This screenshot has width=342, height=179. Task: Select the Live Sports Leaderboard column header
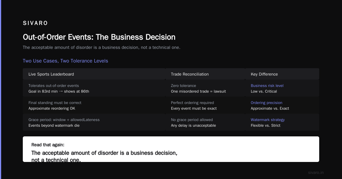tap(94, 74)
